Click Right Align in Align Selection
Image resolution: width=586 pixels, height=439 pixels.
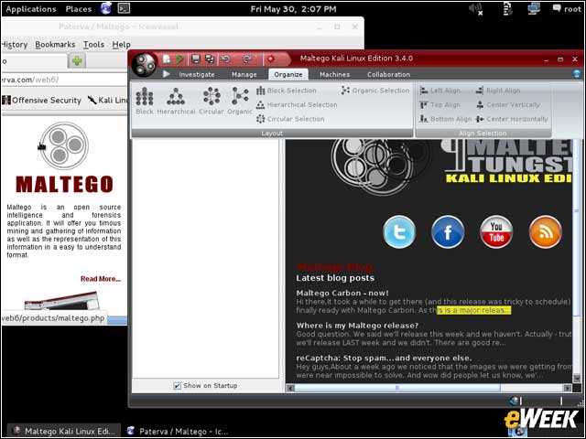pos(498,91)
